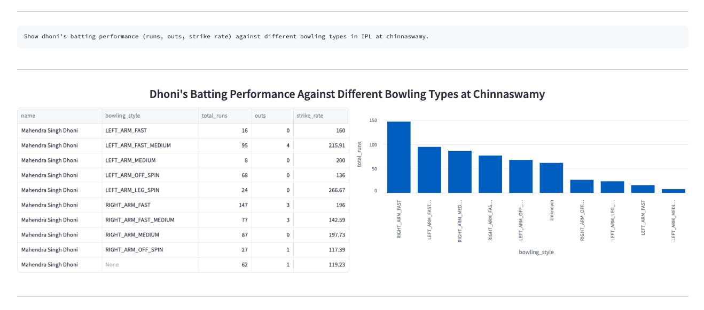
Task: Select the LEFT_ARM_FAST bar in chart
Action: (643, 189)
